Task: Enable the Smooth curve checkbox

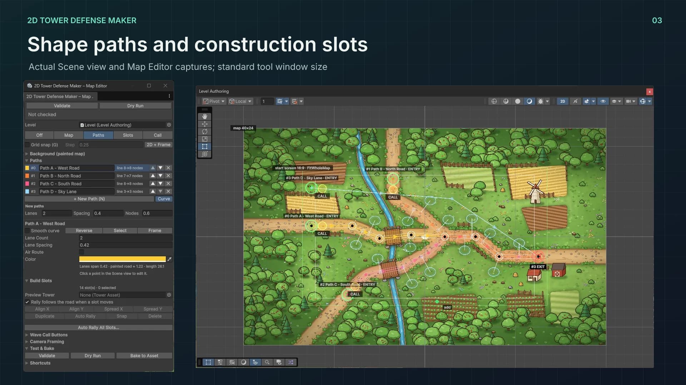Action: tap(27, 231)
